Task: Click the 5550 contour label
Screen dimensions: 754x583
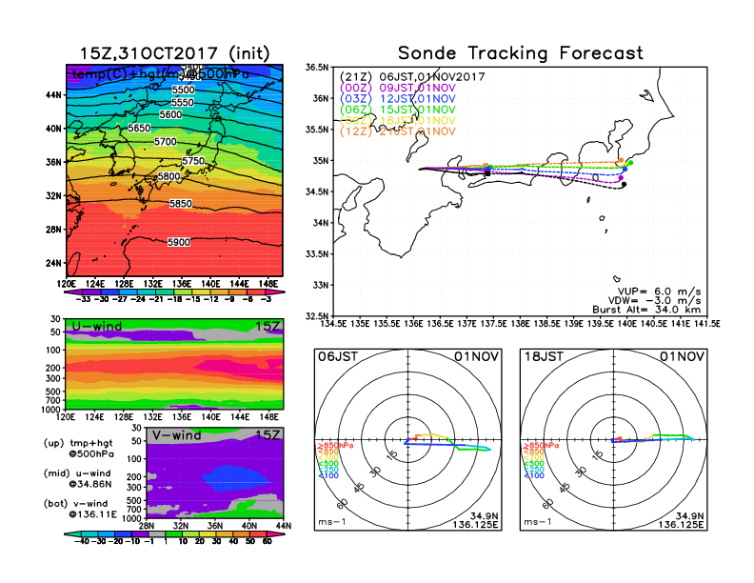Action: (182, 103)
